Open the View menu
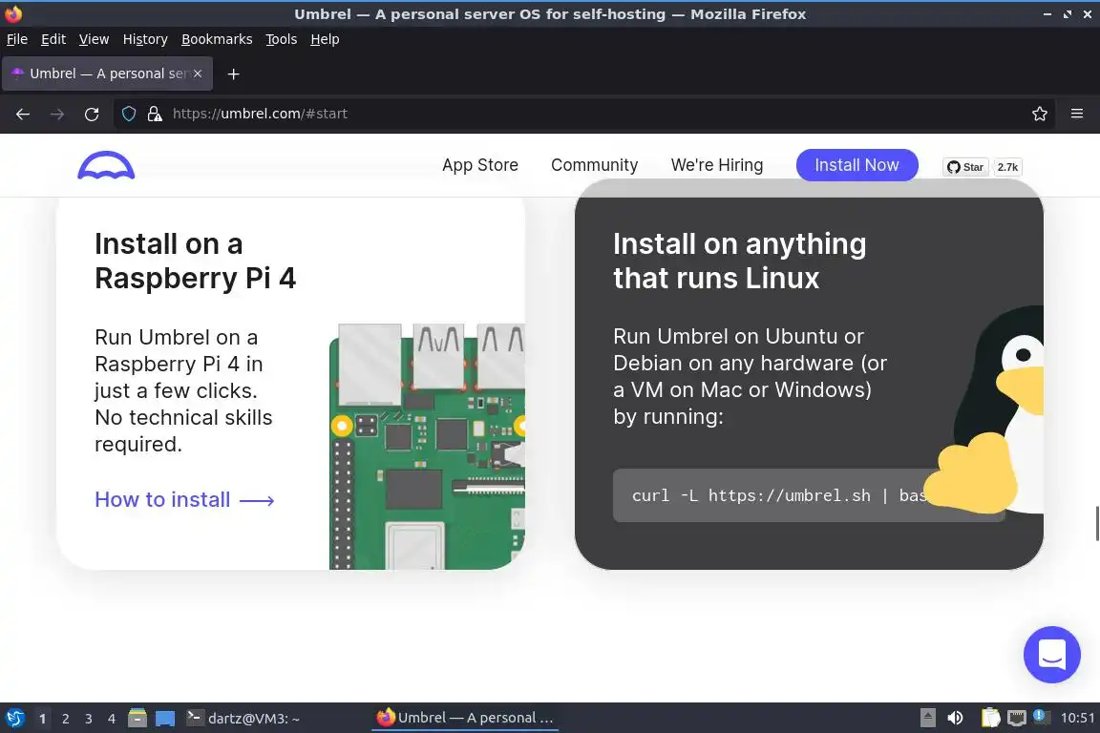1100x733 pixels. pos(94,39)
